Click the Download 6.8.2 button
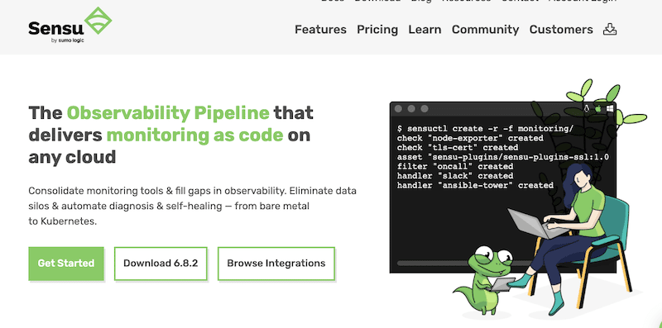 tap(161, 264)
